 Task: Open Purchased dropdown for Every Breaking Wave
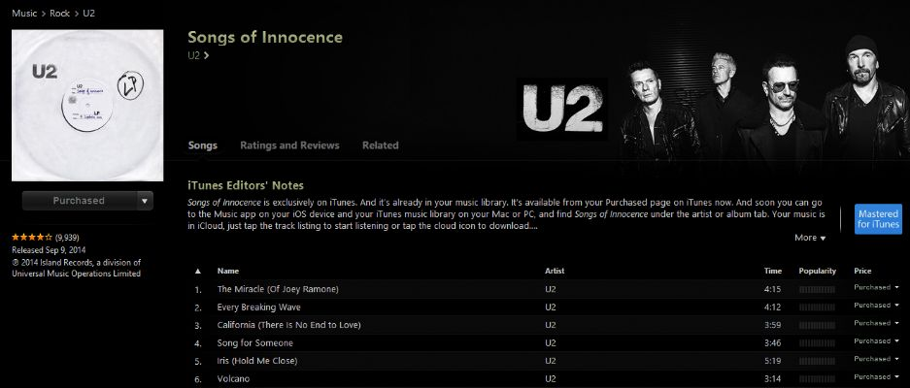pyautogui.click(x=876, y=307)
